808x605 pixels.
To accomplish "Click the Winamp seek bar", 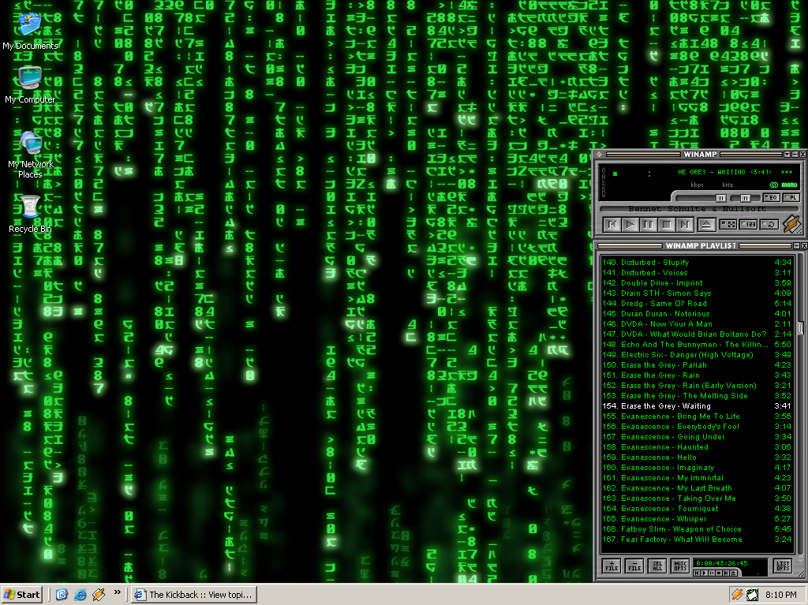I will point(699,209).
